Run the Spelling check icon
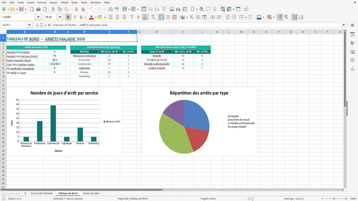Viewport: 358px width, 201px height. click(x=117, y=9)
